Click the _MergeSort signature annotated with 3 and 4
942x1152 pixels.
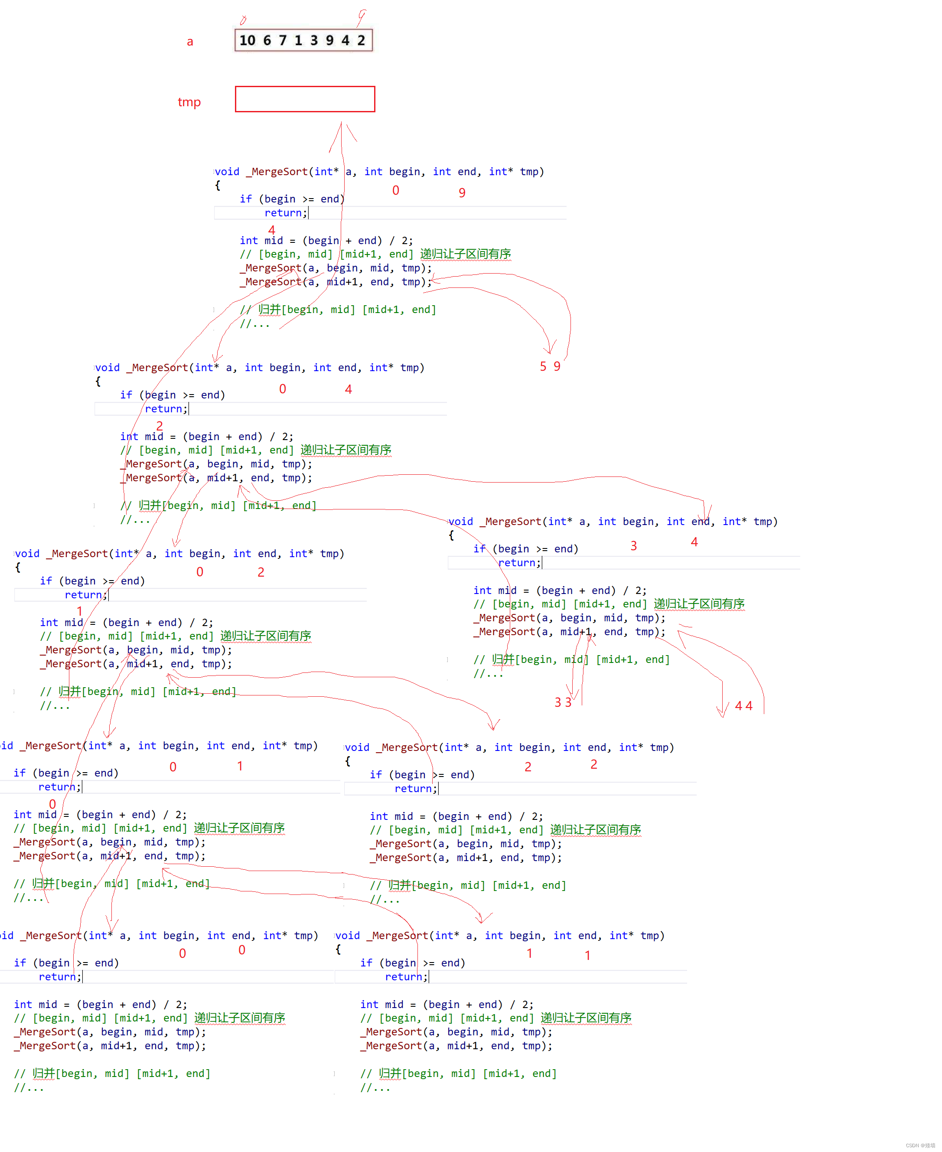click(x=613, y=522)
